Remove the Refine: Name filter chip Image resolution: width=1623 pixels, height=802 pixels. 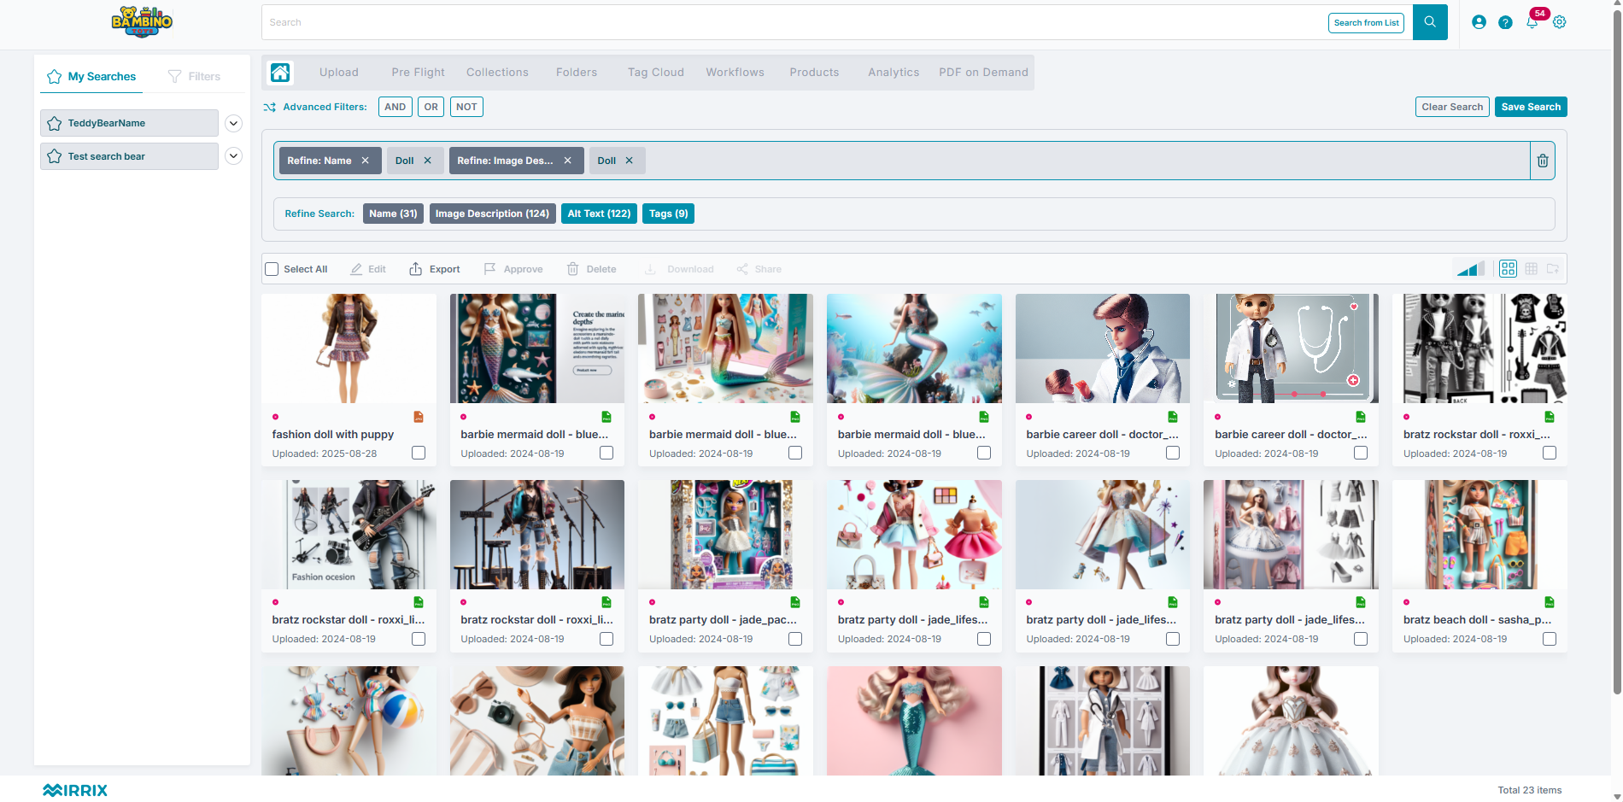tap(366, 161)
